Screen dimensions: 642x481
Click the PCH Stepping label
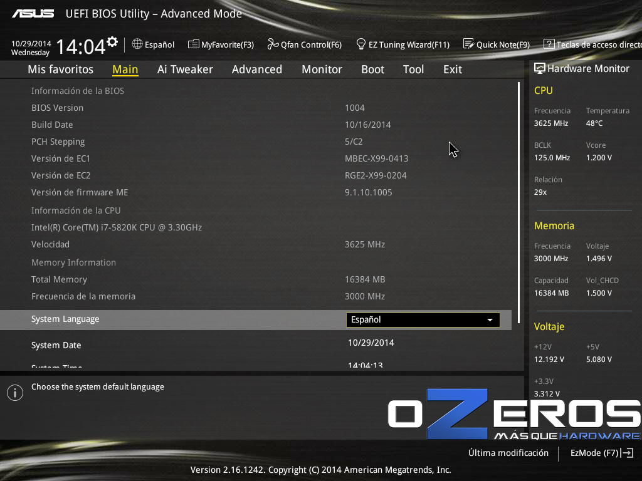(58, 142)
